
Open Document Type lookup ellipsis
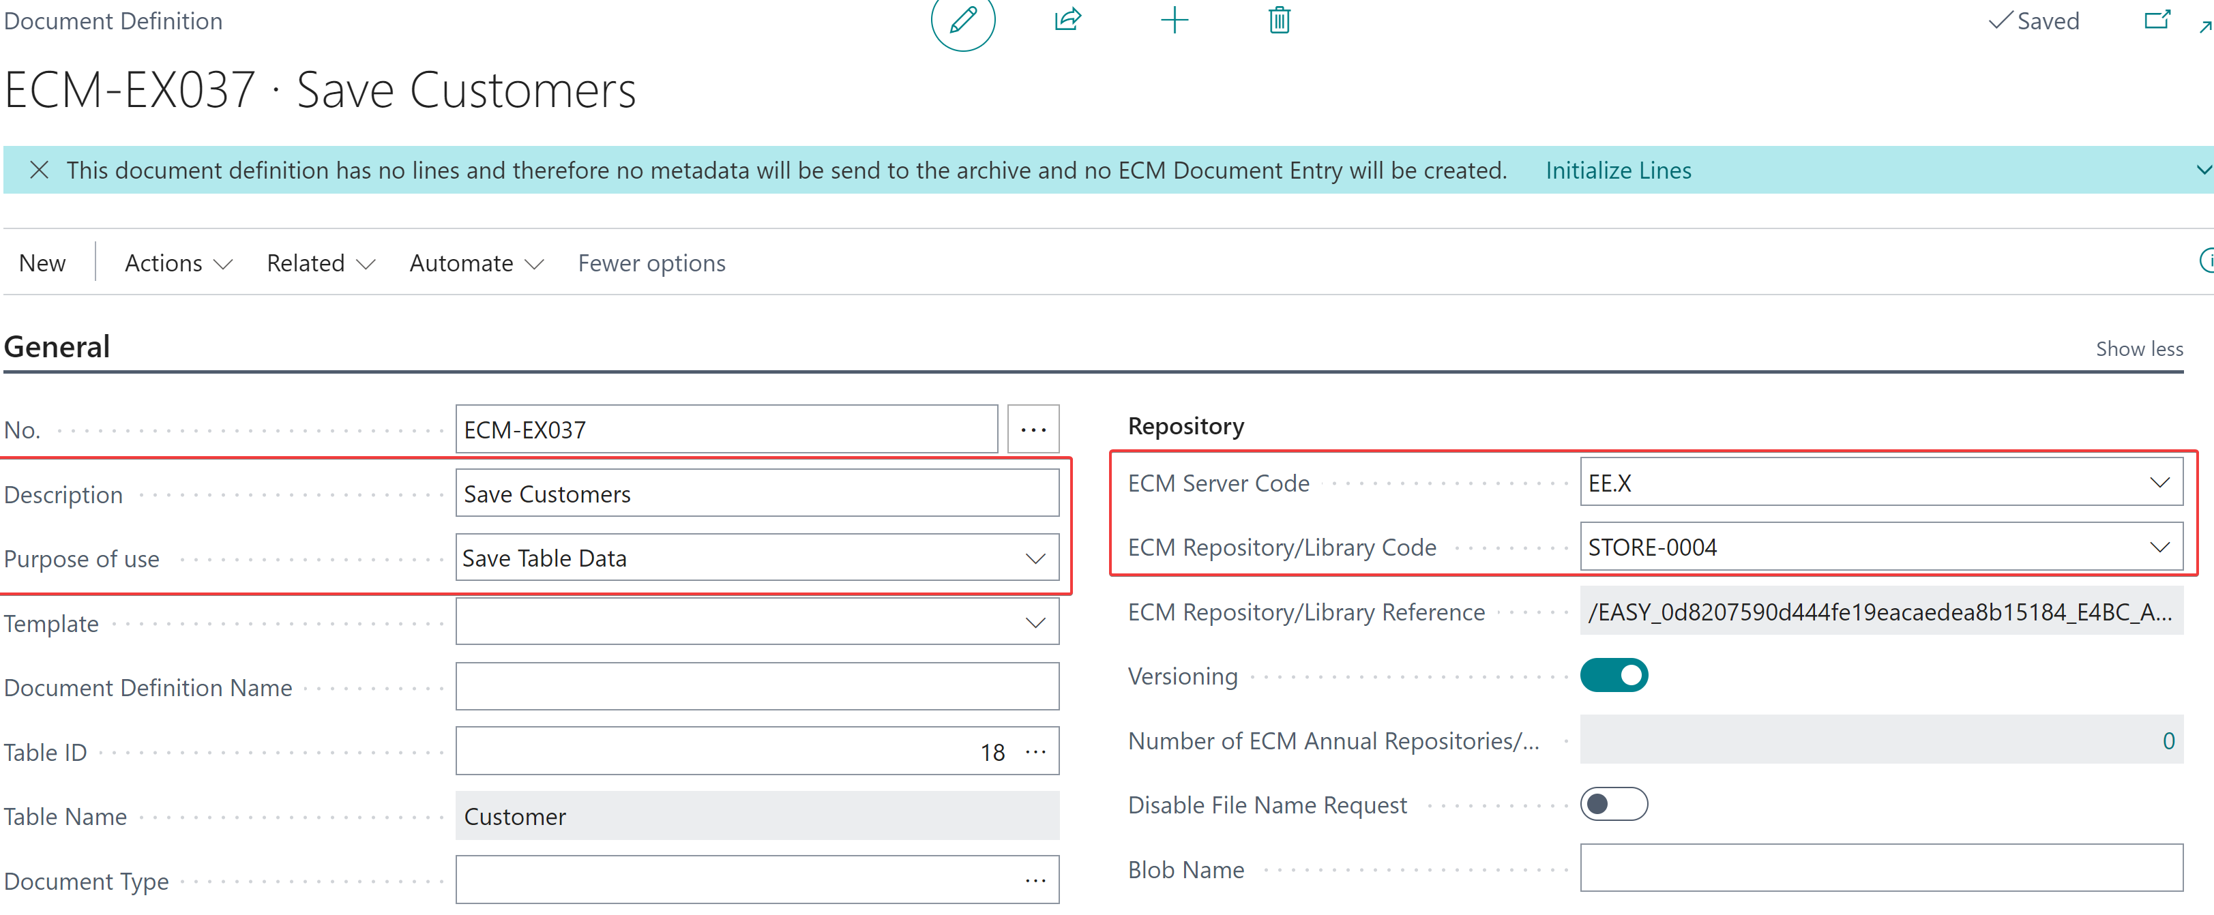tap(1035, 881)
